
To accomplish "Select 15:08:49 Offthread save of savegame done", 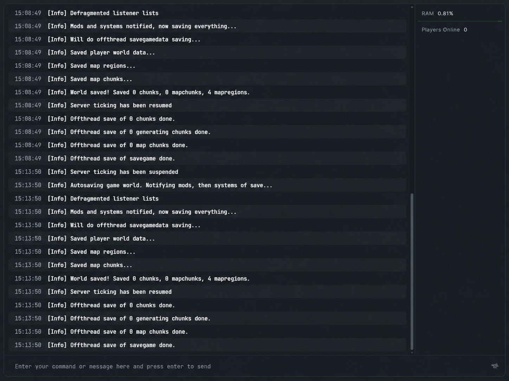I will tap(207, 158).
